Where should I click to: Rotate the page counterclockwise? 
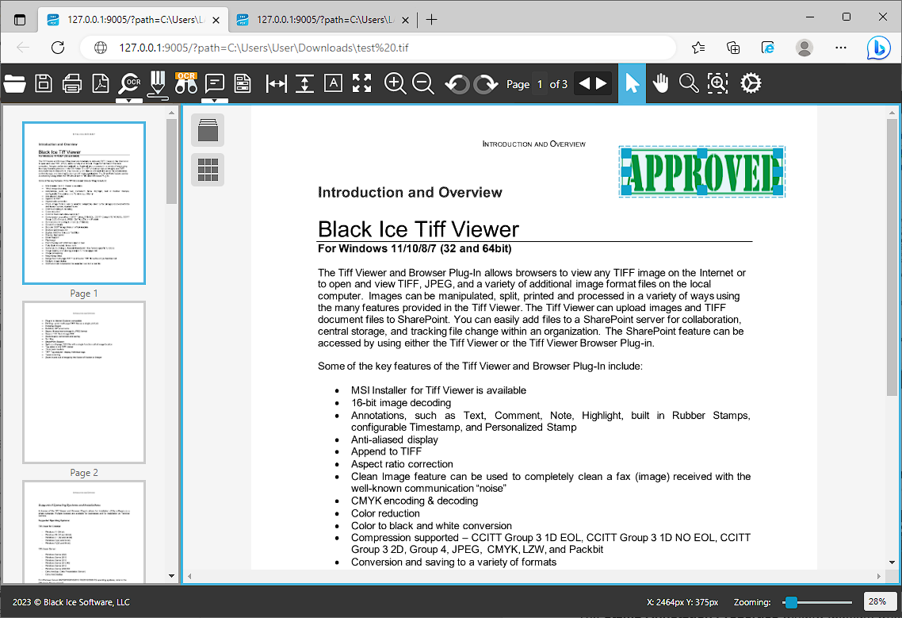457,84
